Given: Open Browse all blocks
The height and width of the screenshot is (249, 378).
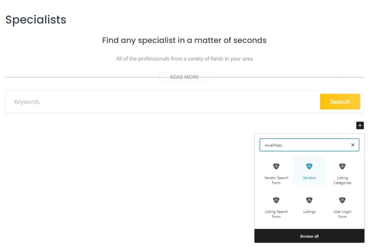Looking at the screenshot, I should pyautogui.click(x=309, y=236).
